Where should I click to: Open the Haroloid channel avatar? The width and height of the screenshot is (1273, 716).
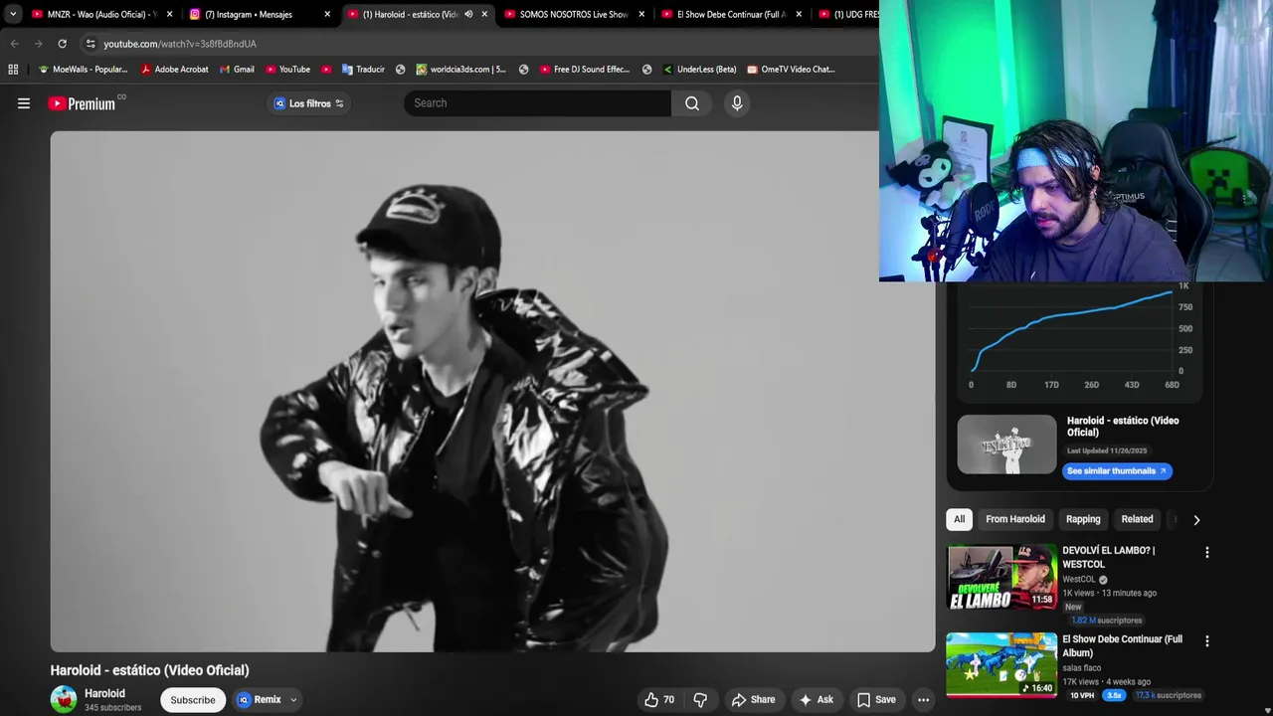pos(64,699)
